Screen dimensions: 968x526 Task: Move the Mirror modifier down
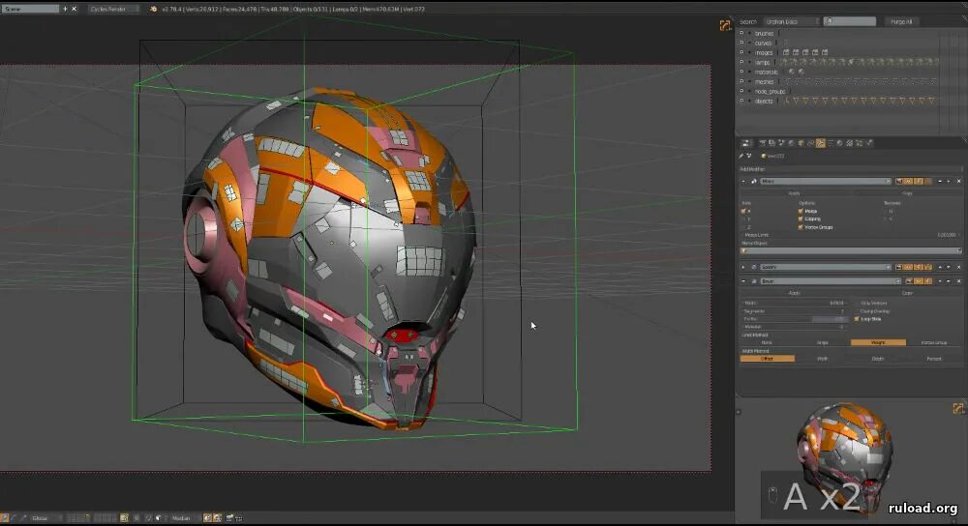949,181
